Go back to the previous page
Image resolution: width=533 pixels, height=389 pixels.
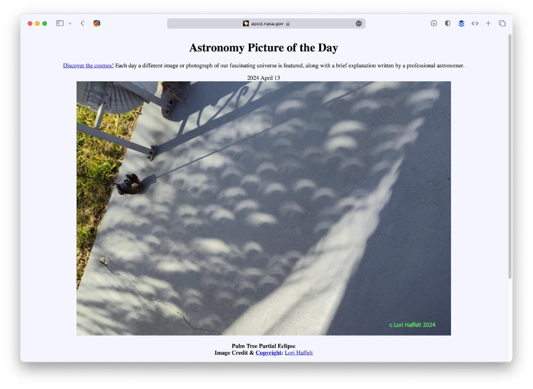[82, 23]
